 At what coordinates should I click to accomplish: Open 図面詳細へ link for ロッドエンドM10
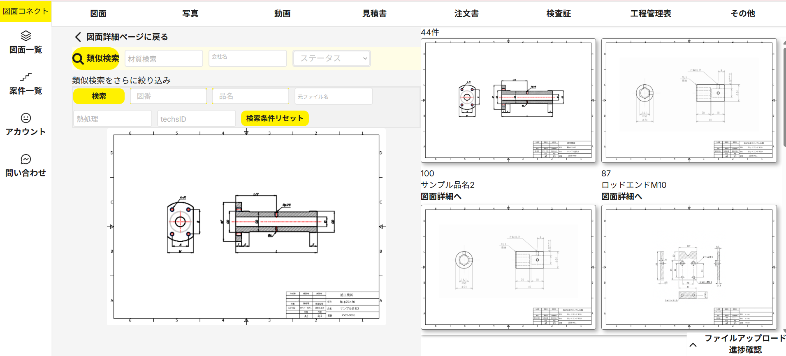click(x=621, y=196)
